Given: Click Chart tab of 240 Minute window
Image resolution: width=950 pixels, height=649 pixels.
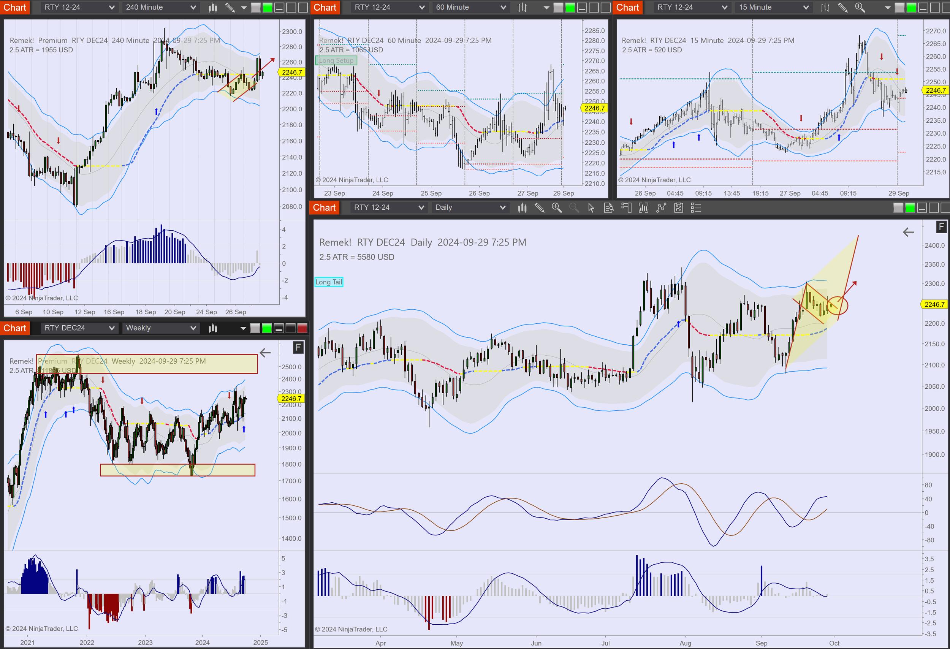Looking at the screenshot, I should [15, 7].
